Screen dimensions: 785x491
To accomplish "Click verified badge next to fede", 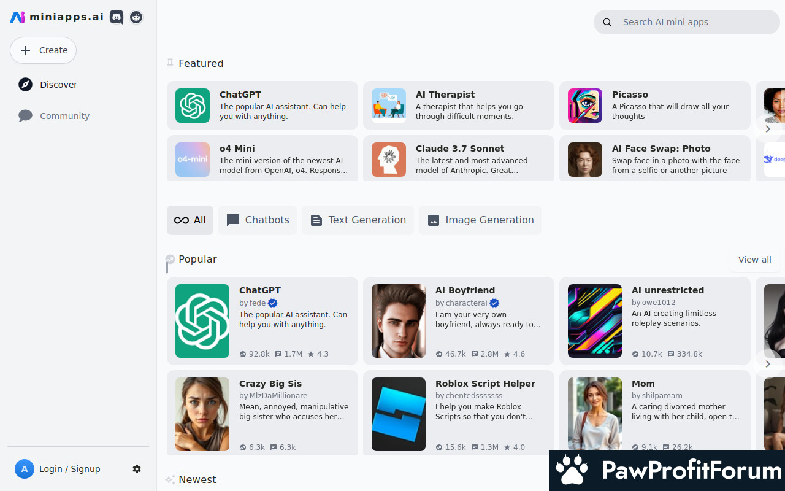I will pos(273,303).
